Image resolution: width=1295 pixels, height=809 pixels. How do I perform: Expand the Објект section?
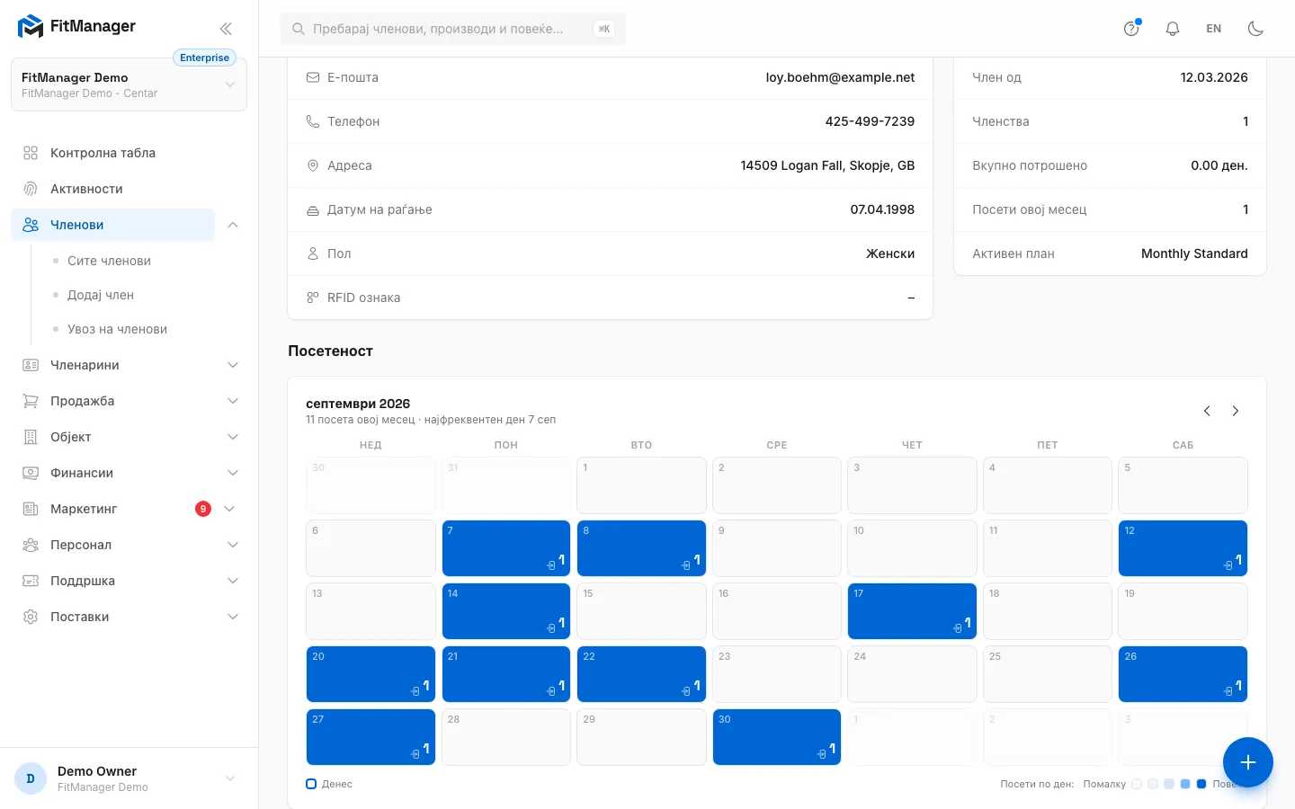point(129,437)
